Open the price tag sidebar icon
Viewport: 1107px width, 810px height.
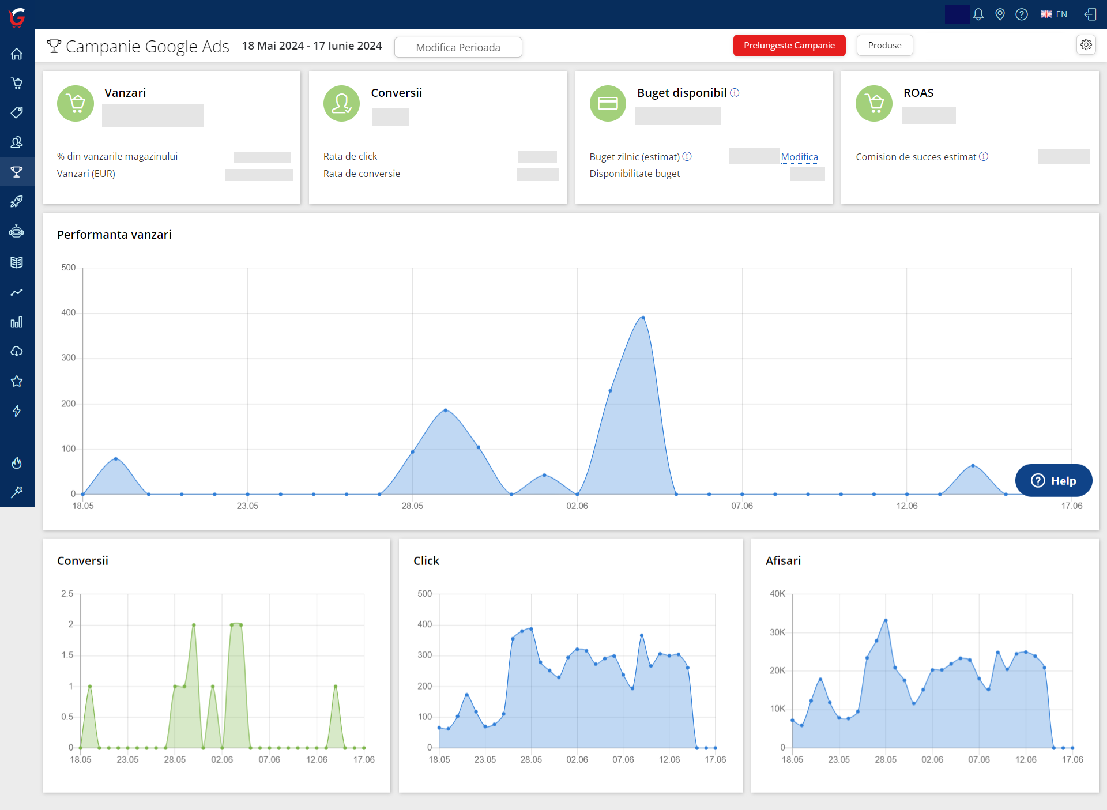click(x=17, y=112)
